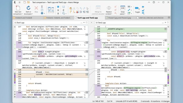Screen dimensions: 183x103
Task: Click the right pane overview change strip
Action: [168, 60]
